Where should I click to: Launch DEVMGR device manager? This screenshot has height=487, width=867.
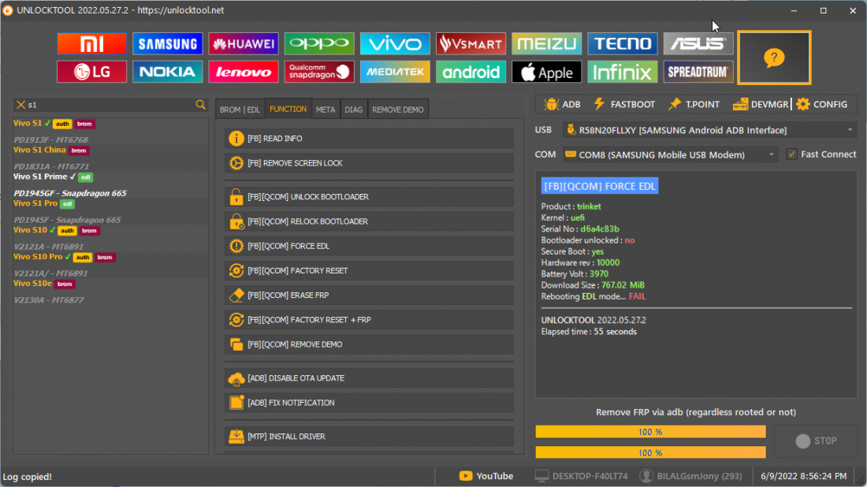761,104
